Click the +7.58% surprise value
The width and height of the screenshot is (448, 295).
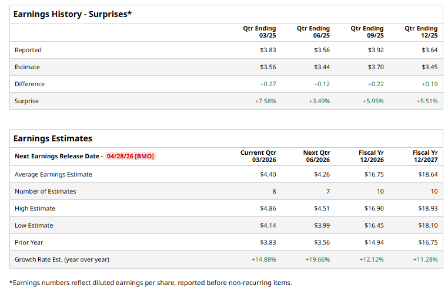pyautogui.click(x=265, y=101)
